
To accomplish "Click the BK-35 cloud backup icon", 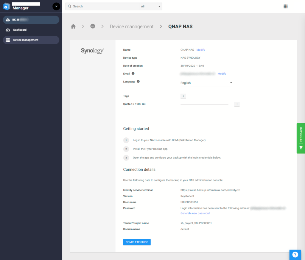I will pyautogui.click(x=8, y=20).
